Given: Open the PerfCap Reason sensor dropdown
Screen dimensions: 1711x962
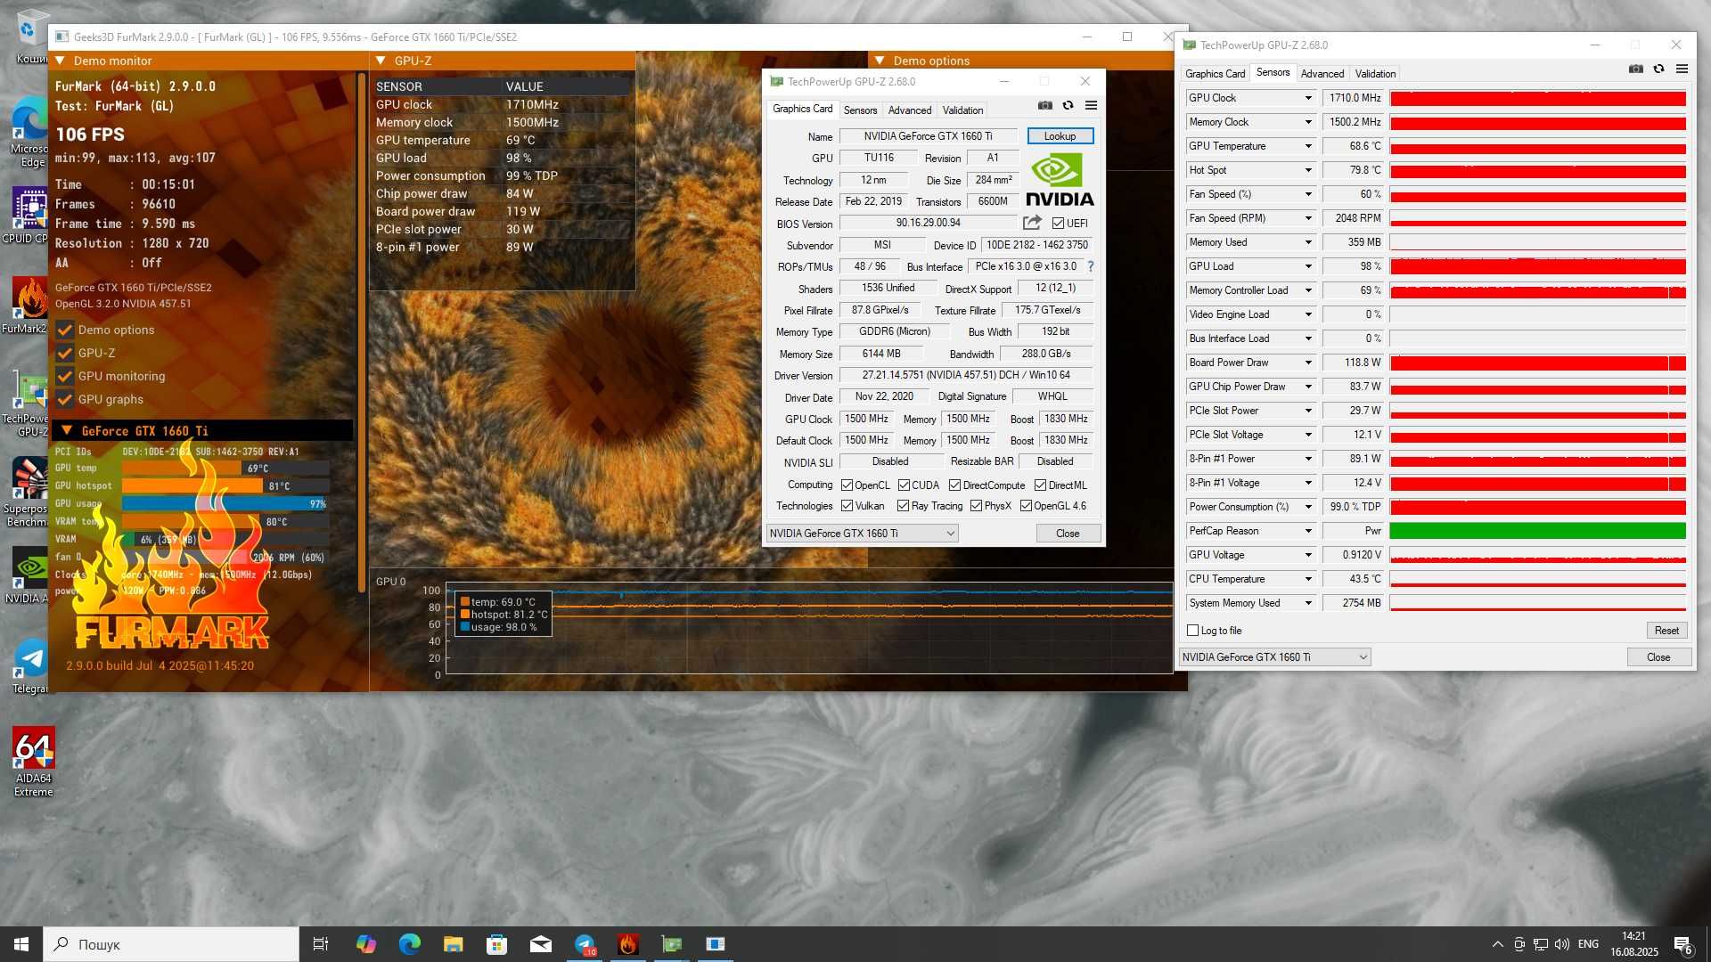Looking at the screenshot, I should click(x=1308, y=531).
